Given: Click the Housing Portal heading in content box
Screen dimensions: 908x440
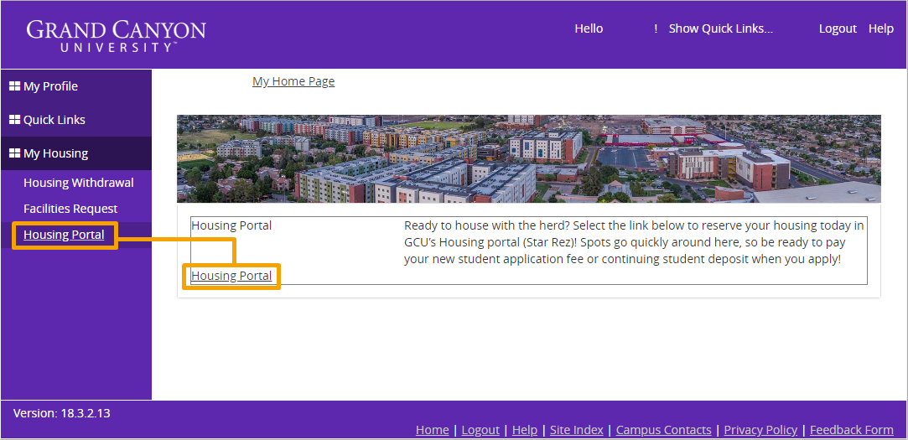Looking at the screenshot, I should tap(231, 225).
